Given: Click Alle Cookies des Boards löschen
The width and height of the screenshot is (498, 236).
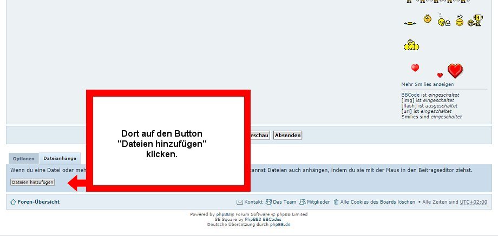Looking at the screenshot, I should (378, 202).
